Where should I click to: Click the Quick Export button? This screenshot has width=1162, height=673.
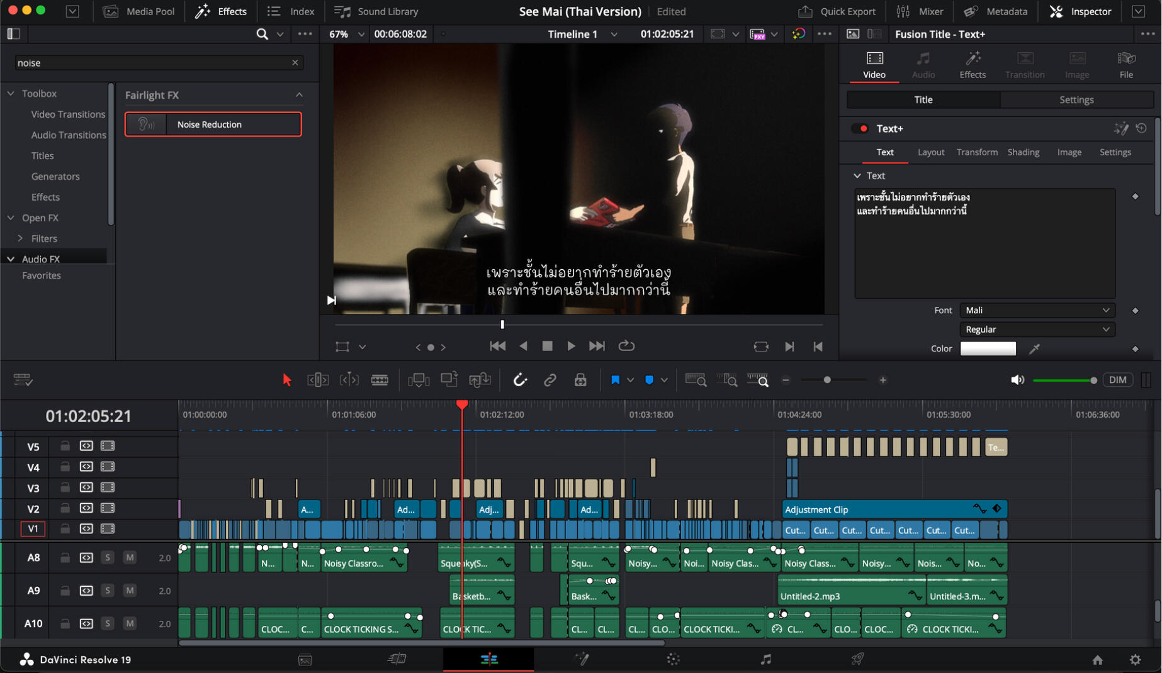(837, 11)
